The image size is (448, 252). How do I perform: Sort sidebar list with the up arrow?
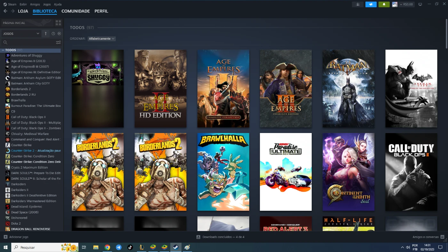point(45,34)
